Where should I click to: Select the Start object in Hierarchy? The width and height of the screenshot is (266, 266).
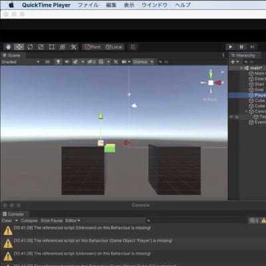pyautogui.click(x=247, y=84)
